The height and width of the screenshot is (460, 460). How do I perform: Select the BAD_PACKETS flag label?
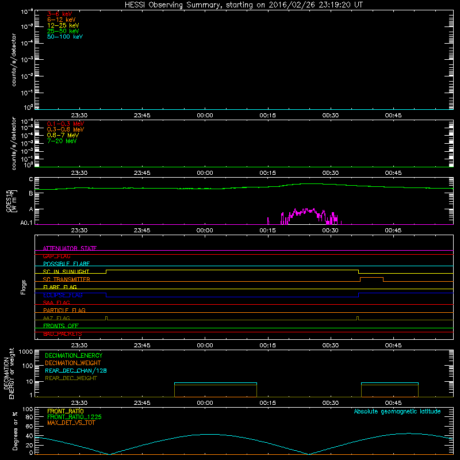63,334
